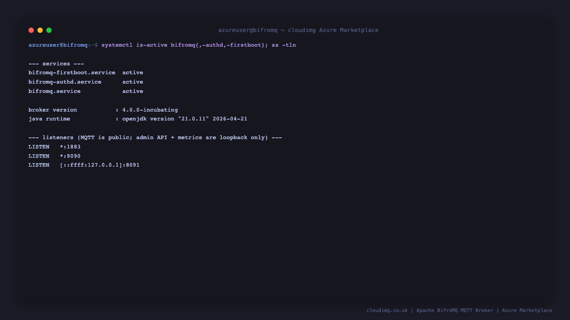Click the '--- listeners' heading line

155,137
